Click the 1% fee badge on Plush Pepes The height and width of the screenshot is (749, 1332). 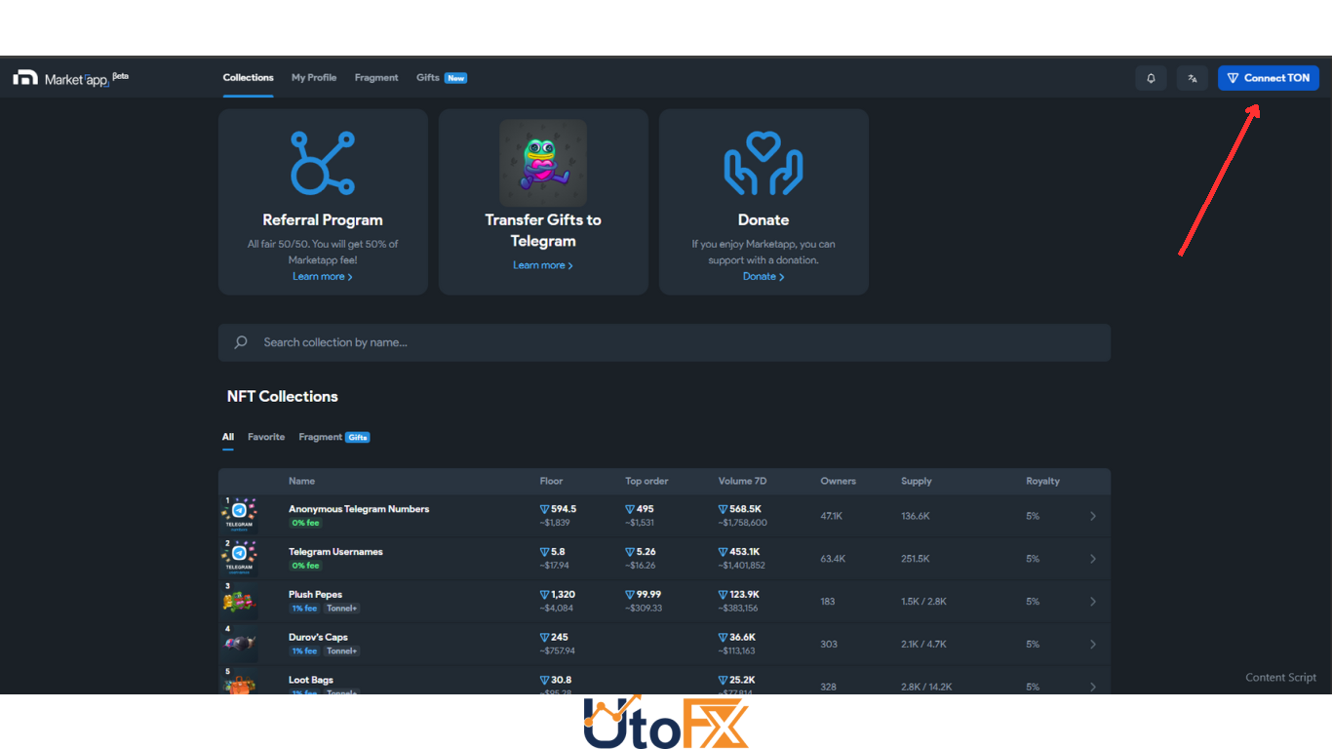point(304,609)
